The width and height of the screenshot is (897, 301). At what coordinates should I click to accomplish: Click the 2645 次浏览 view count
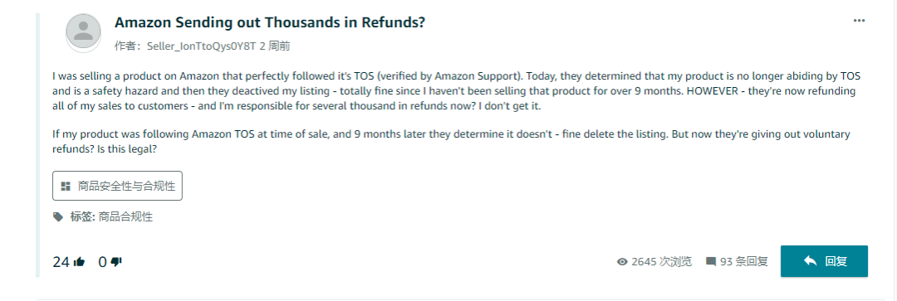click(x=661, y=261)
